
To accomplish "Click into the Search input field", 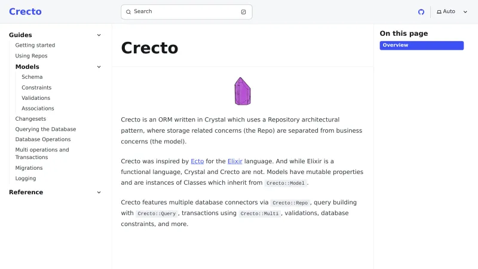I will click(185, 12).
